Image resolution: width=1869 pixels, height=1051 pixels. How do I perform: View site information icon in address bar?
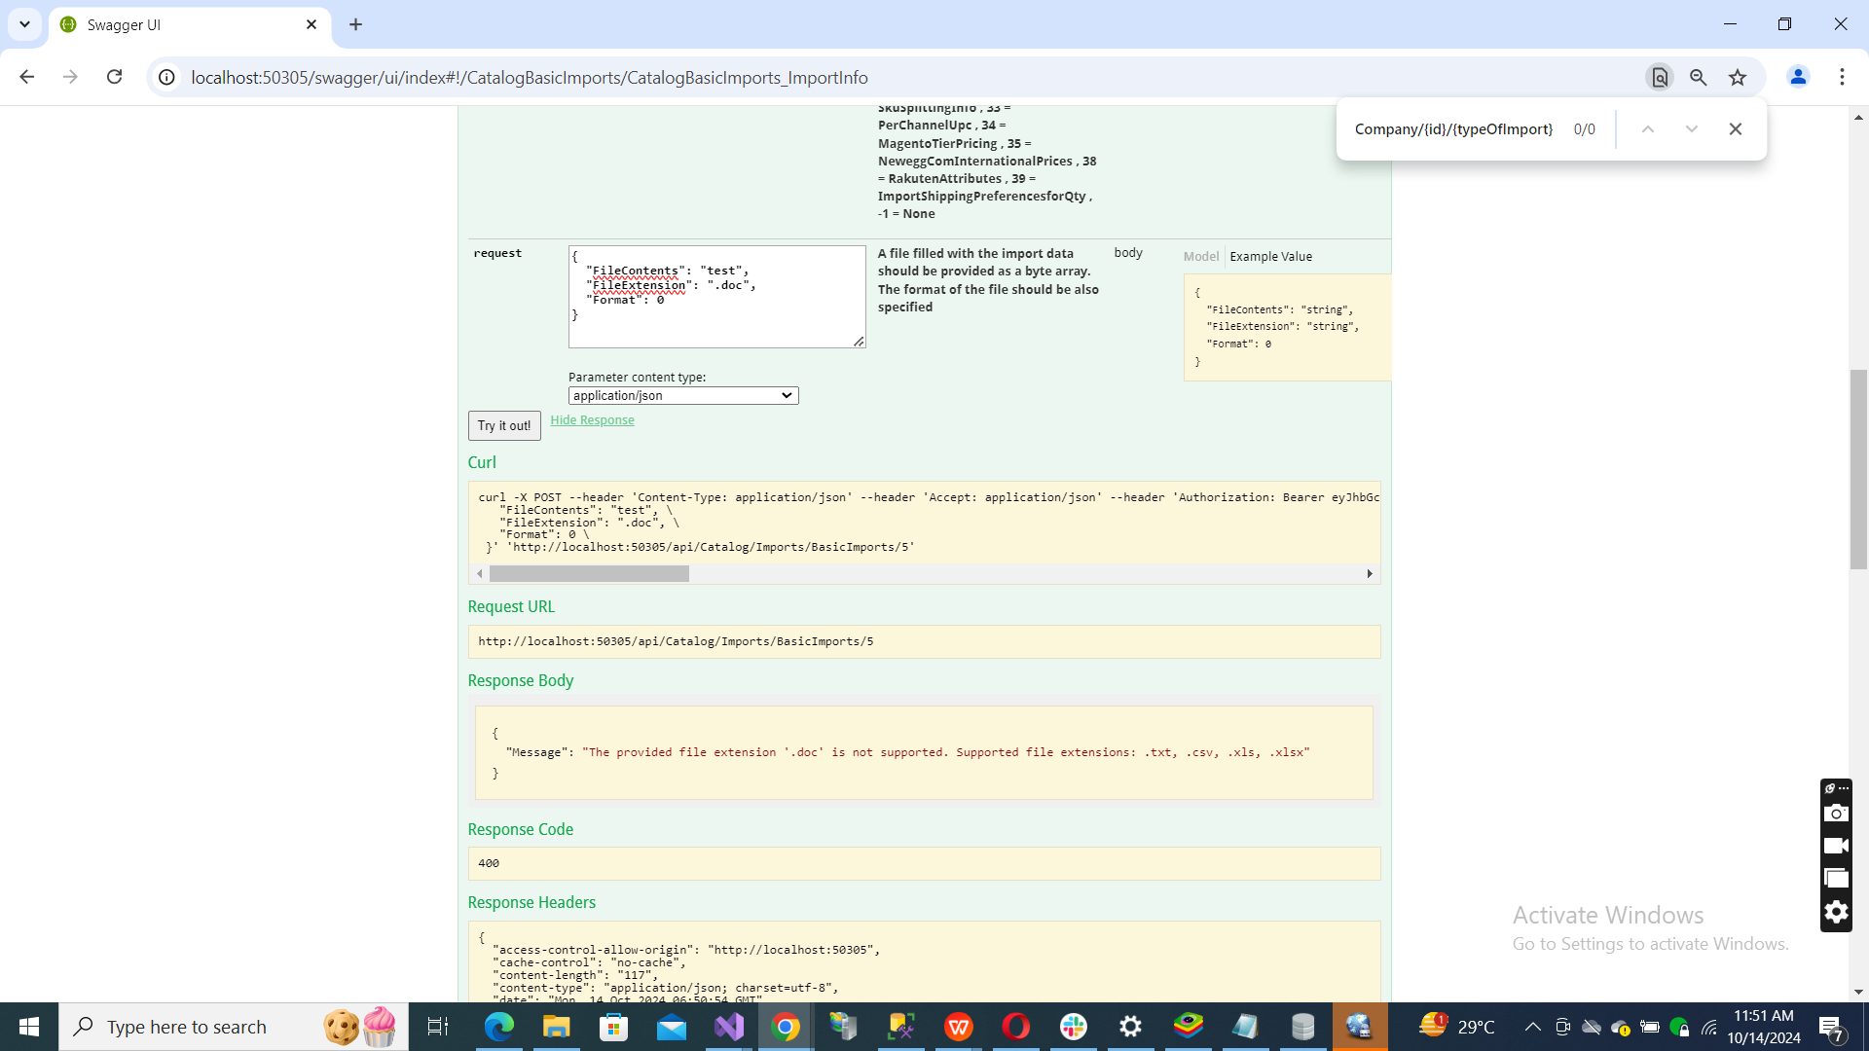click(167, 77)
